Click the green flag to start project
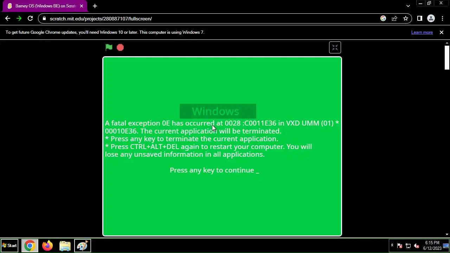 click(109, 47)
